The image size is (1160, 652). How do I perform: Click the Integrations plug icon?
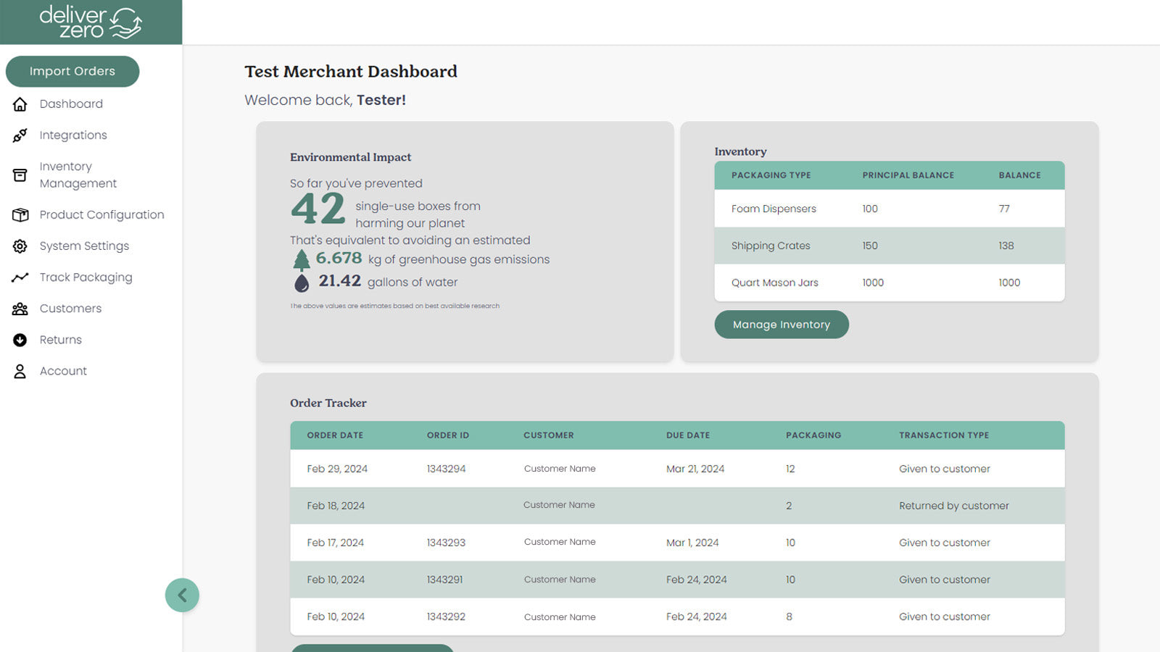pyautogui.click(x=20, y=135)
